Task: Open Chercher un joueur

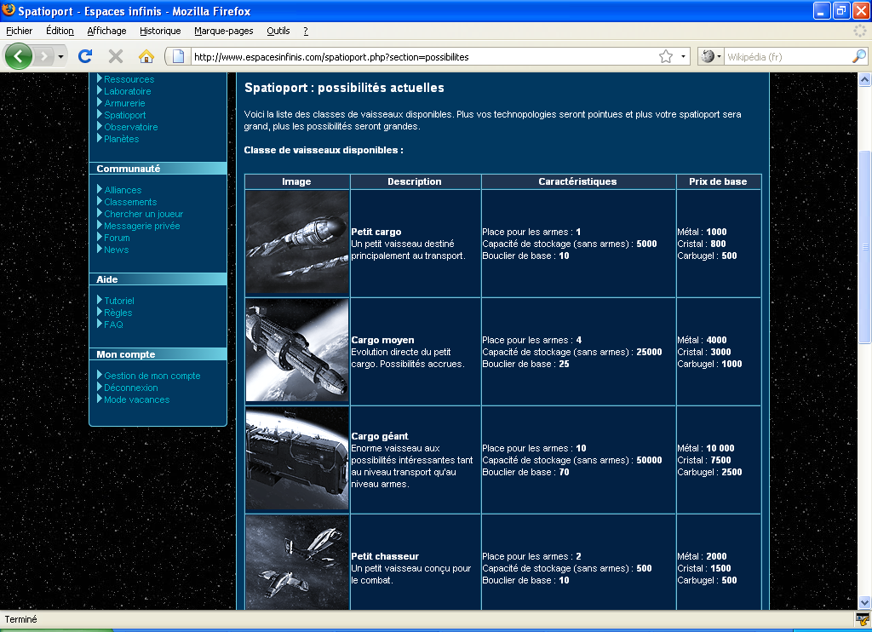Action: (x=143, y=214)
